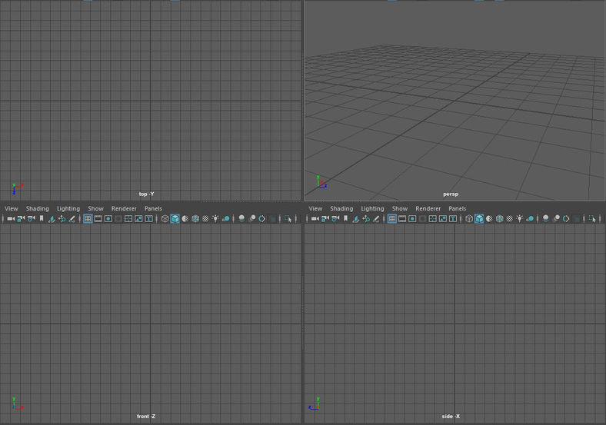Click Use Default Material icon in front panel toolbar
Viewport: 606px width, 425px height.
[185, 219]
